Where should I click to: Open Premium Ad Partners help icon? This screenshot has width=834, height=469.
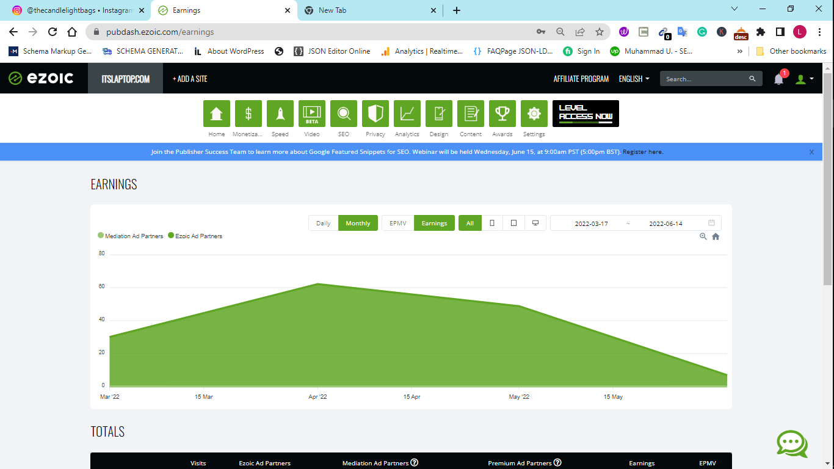[557, 463]
